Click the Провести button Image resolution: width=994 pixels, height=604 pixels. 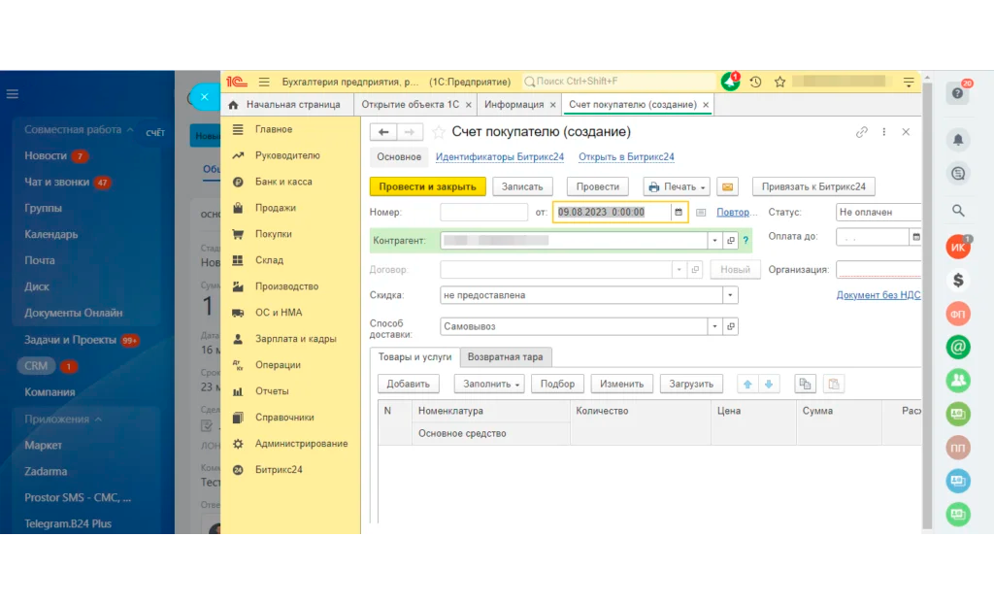597,186
